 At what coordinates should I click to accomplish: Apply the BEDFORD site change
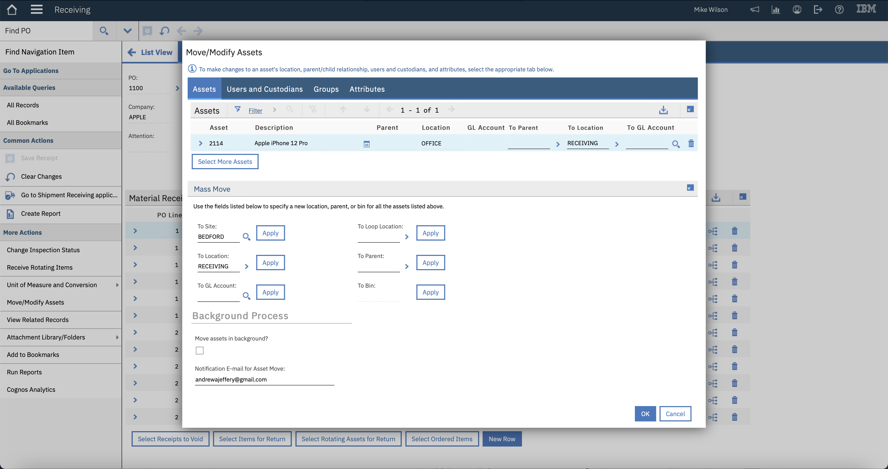[x=270, y=233]
